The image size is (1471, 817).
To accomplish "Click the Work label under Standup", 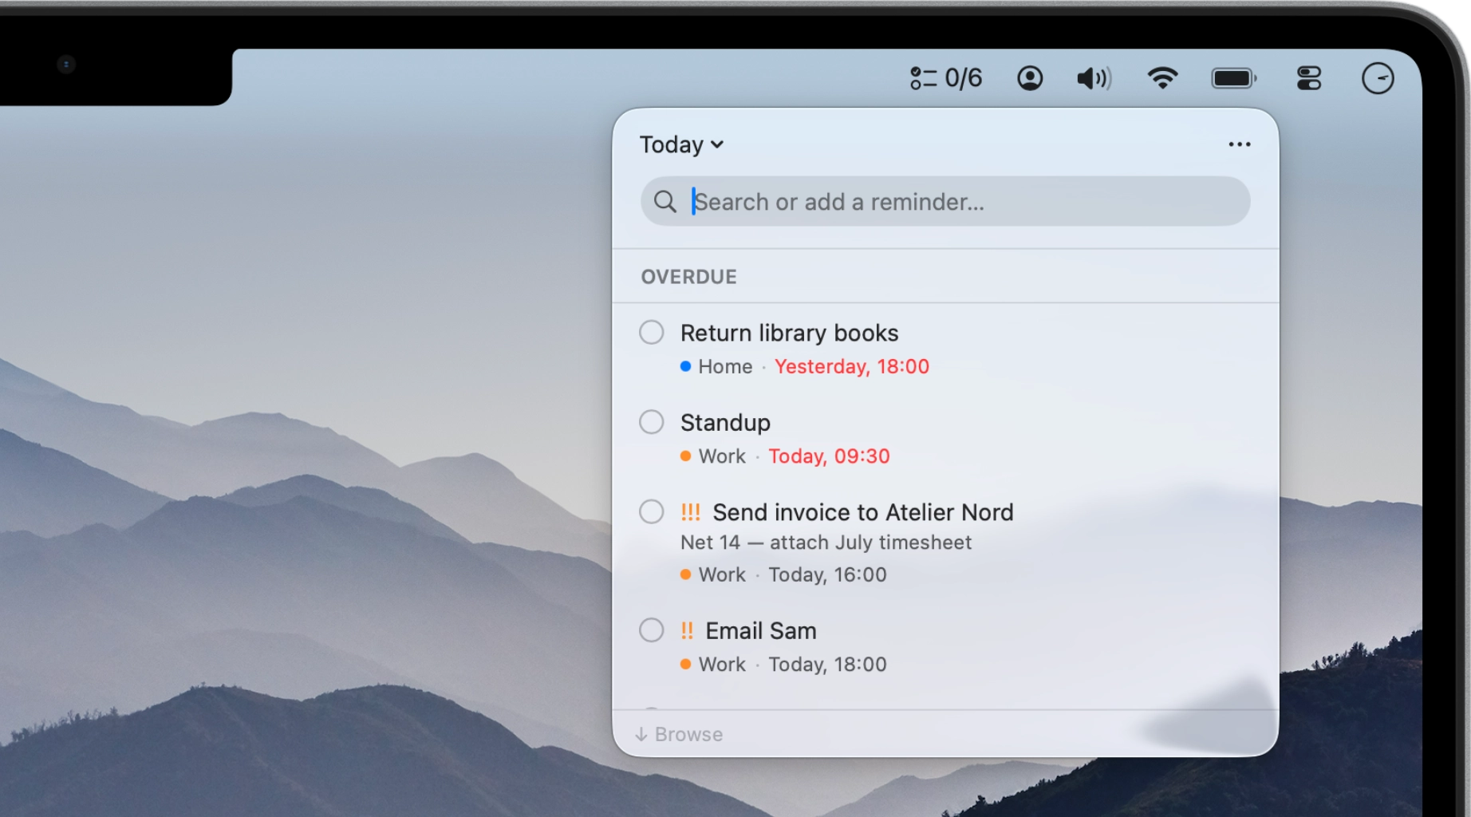I will 722,456.
